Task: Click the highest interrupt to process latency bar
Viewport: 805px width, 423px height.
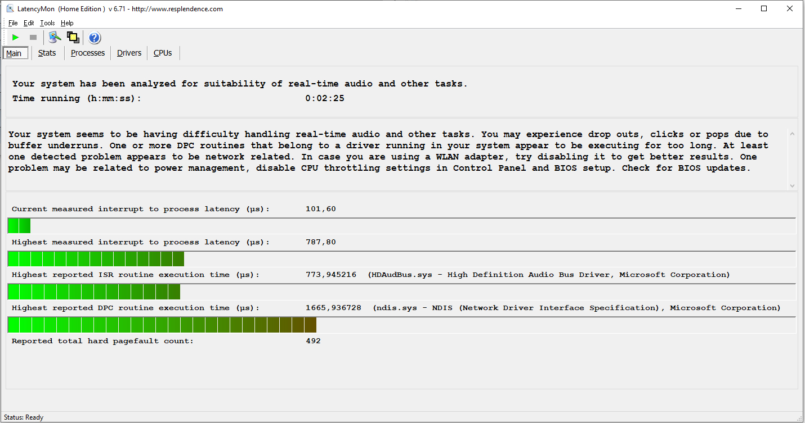Action: tap(402, 259)
